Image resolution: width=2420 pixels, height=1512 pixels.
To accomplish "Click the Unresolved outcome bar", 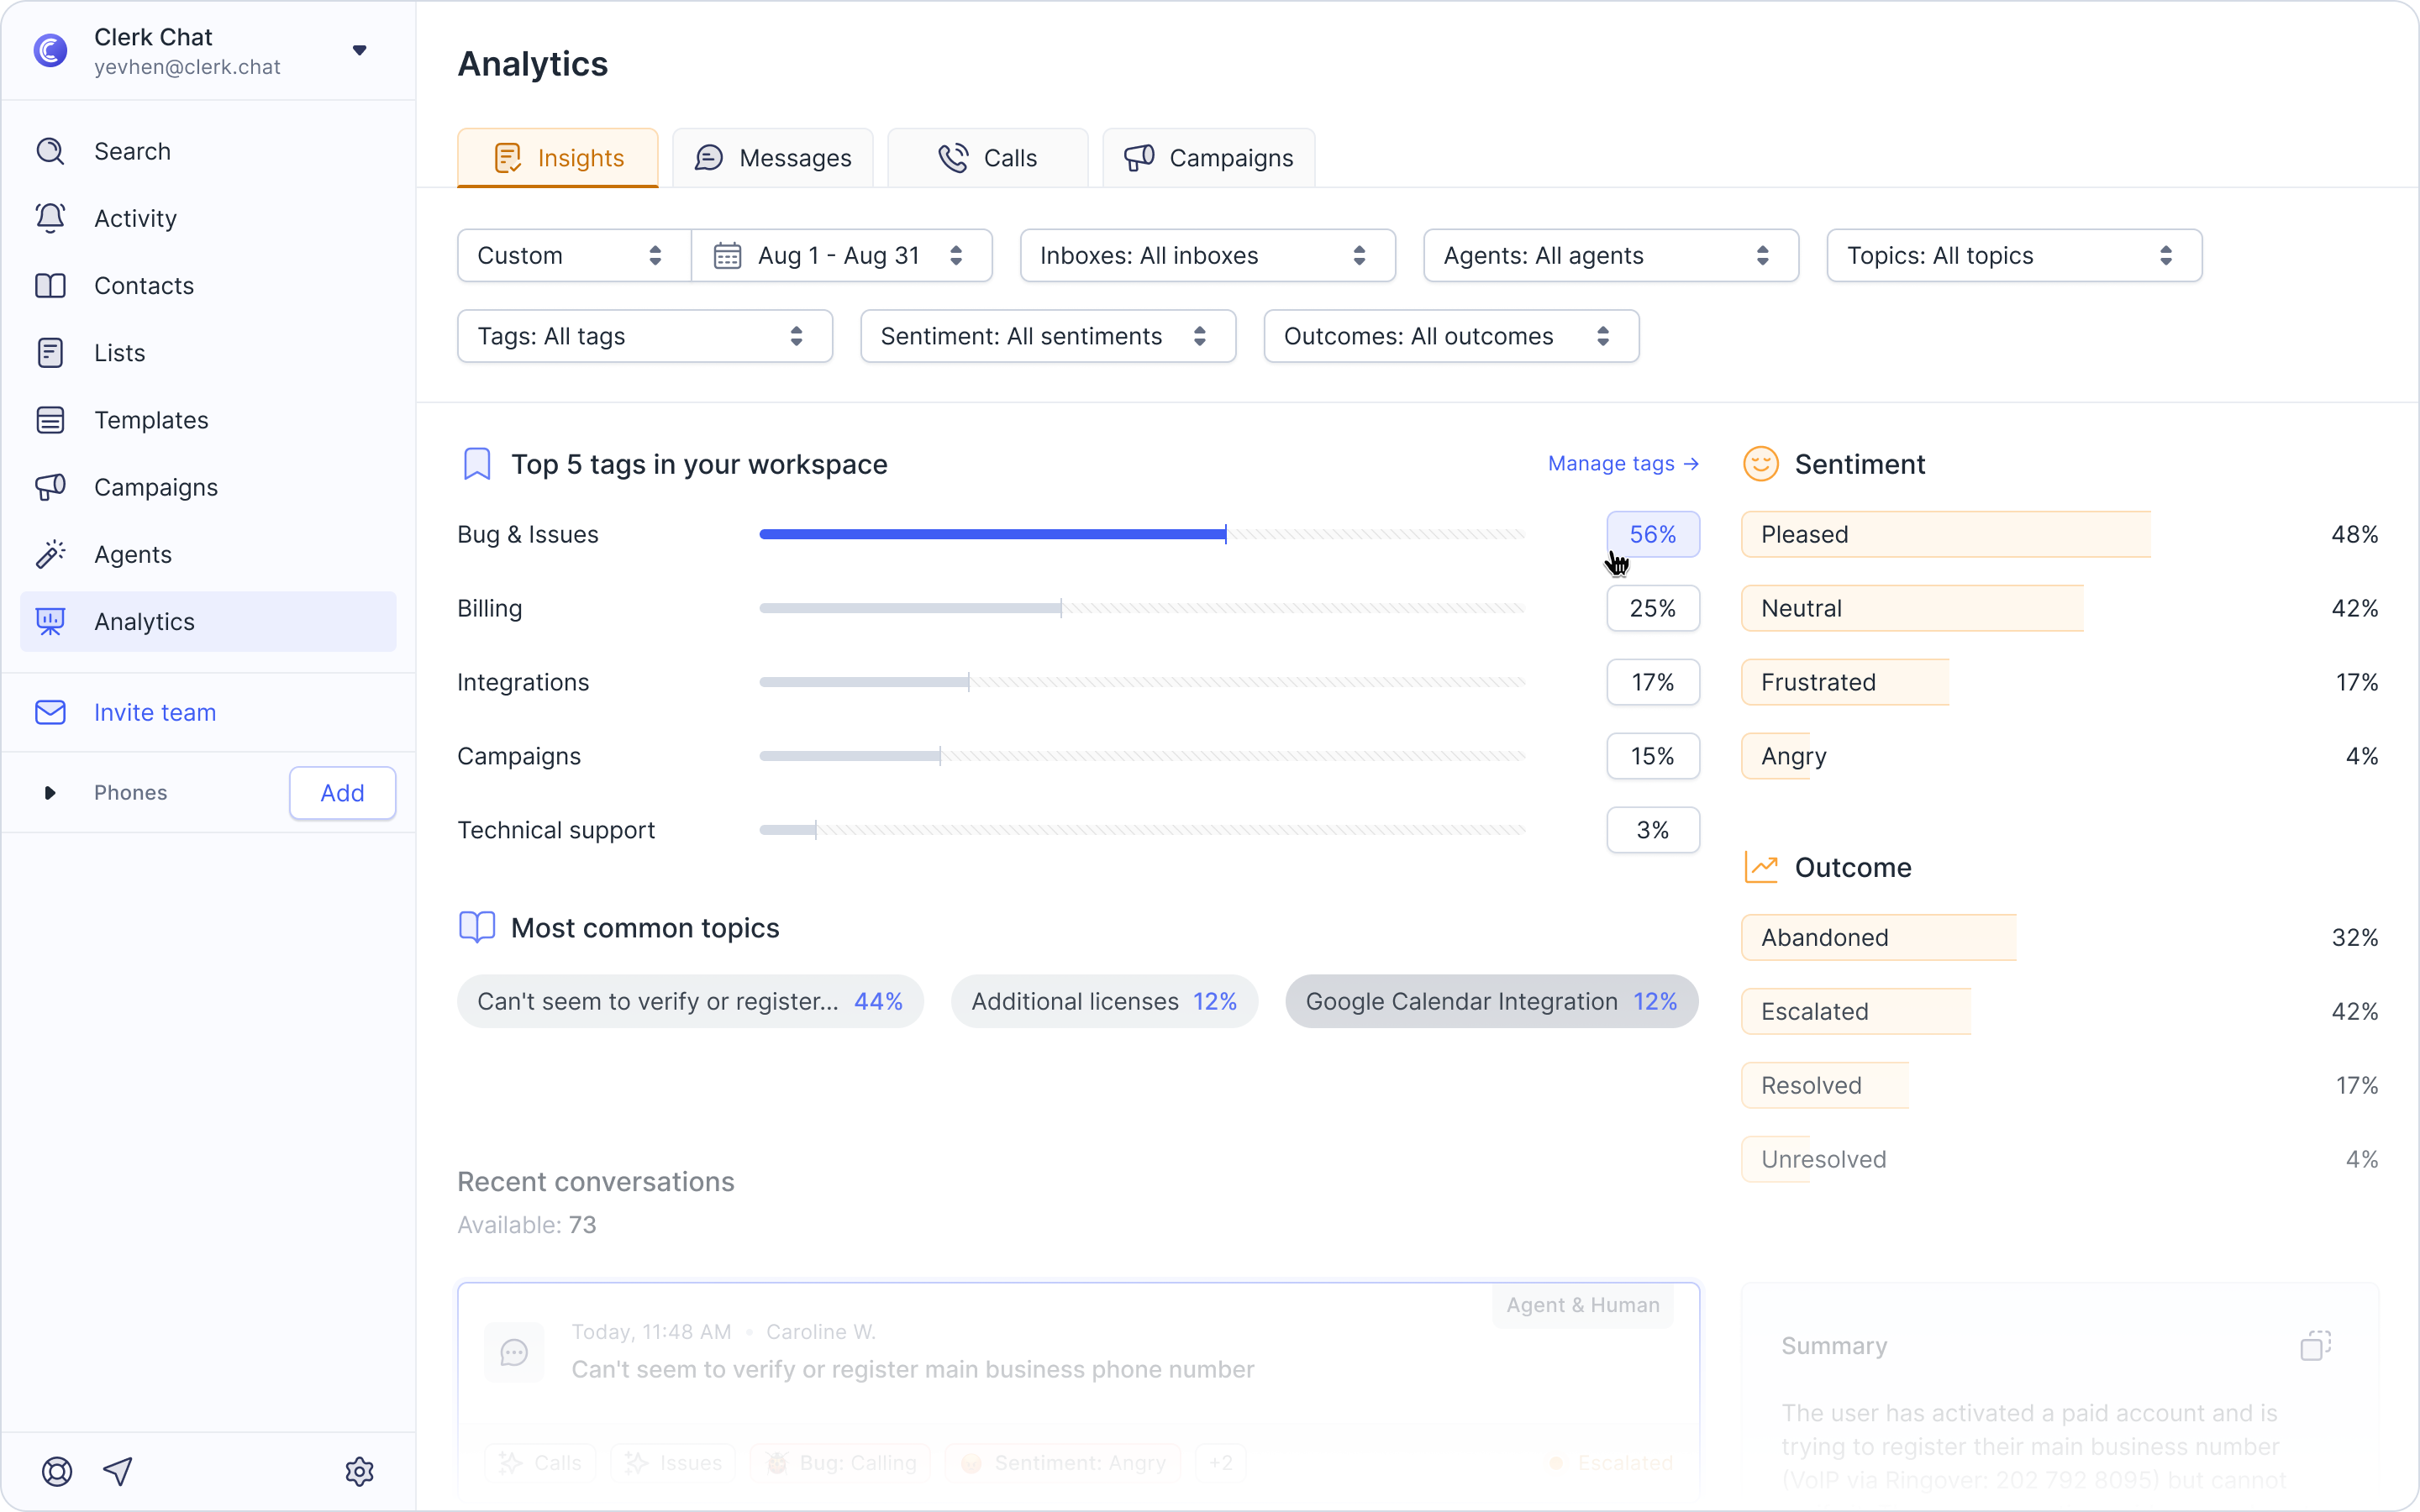I will coord(1776,1159).
